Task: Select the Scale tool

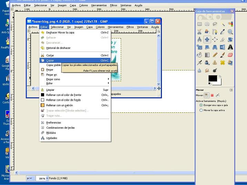Action: coord(199,47)
